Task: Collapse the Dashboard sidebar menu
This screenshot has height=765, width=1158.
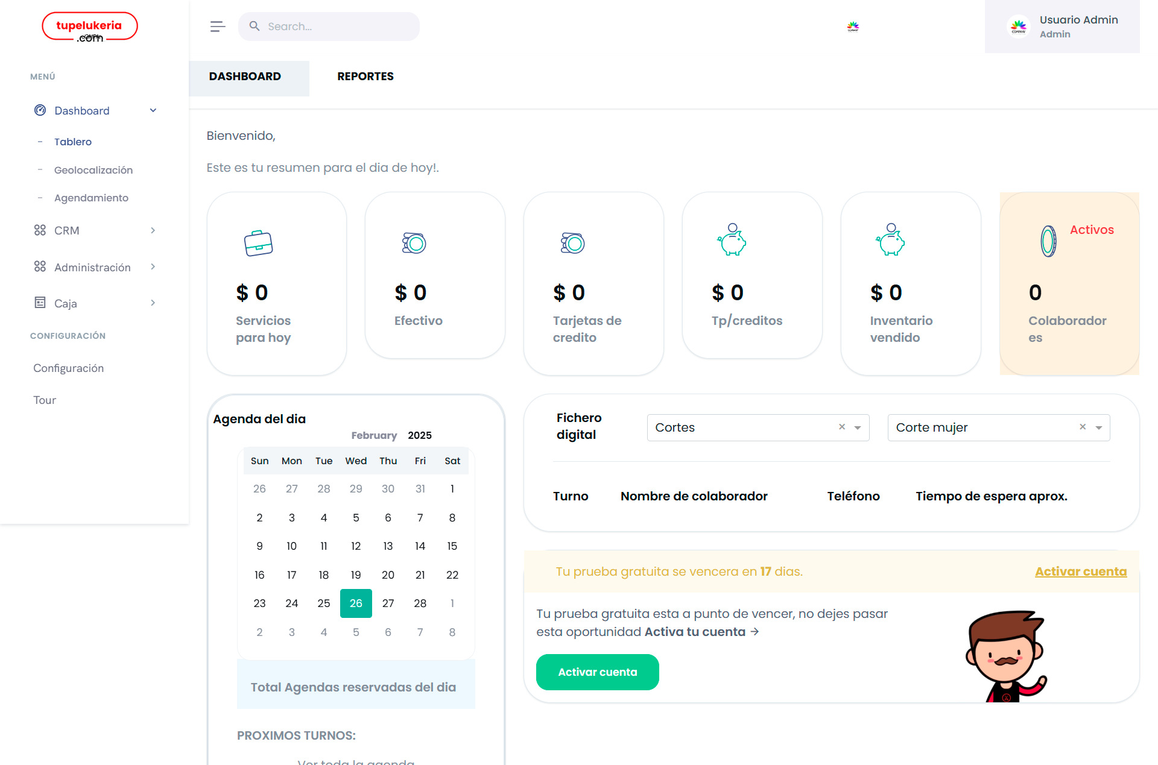Action: point(153,110)
